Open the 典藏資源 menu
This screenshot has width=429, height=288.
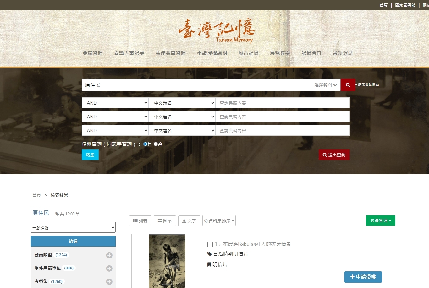pos(92,53)
